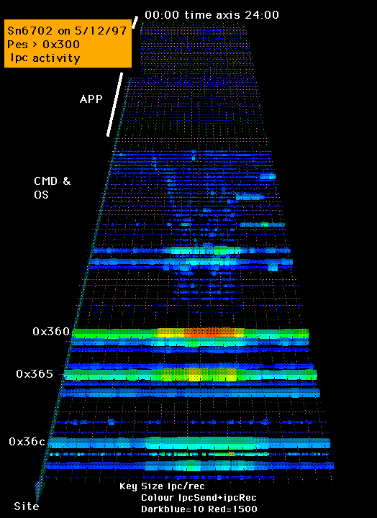Screen dimensions: 377x518
Task: Select the APP section label
Action: pyautogui.click(x=91, y=99)
